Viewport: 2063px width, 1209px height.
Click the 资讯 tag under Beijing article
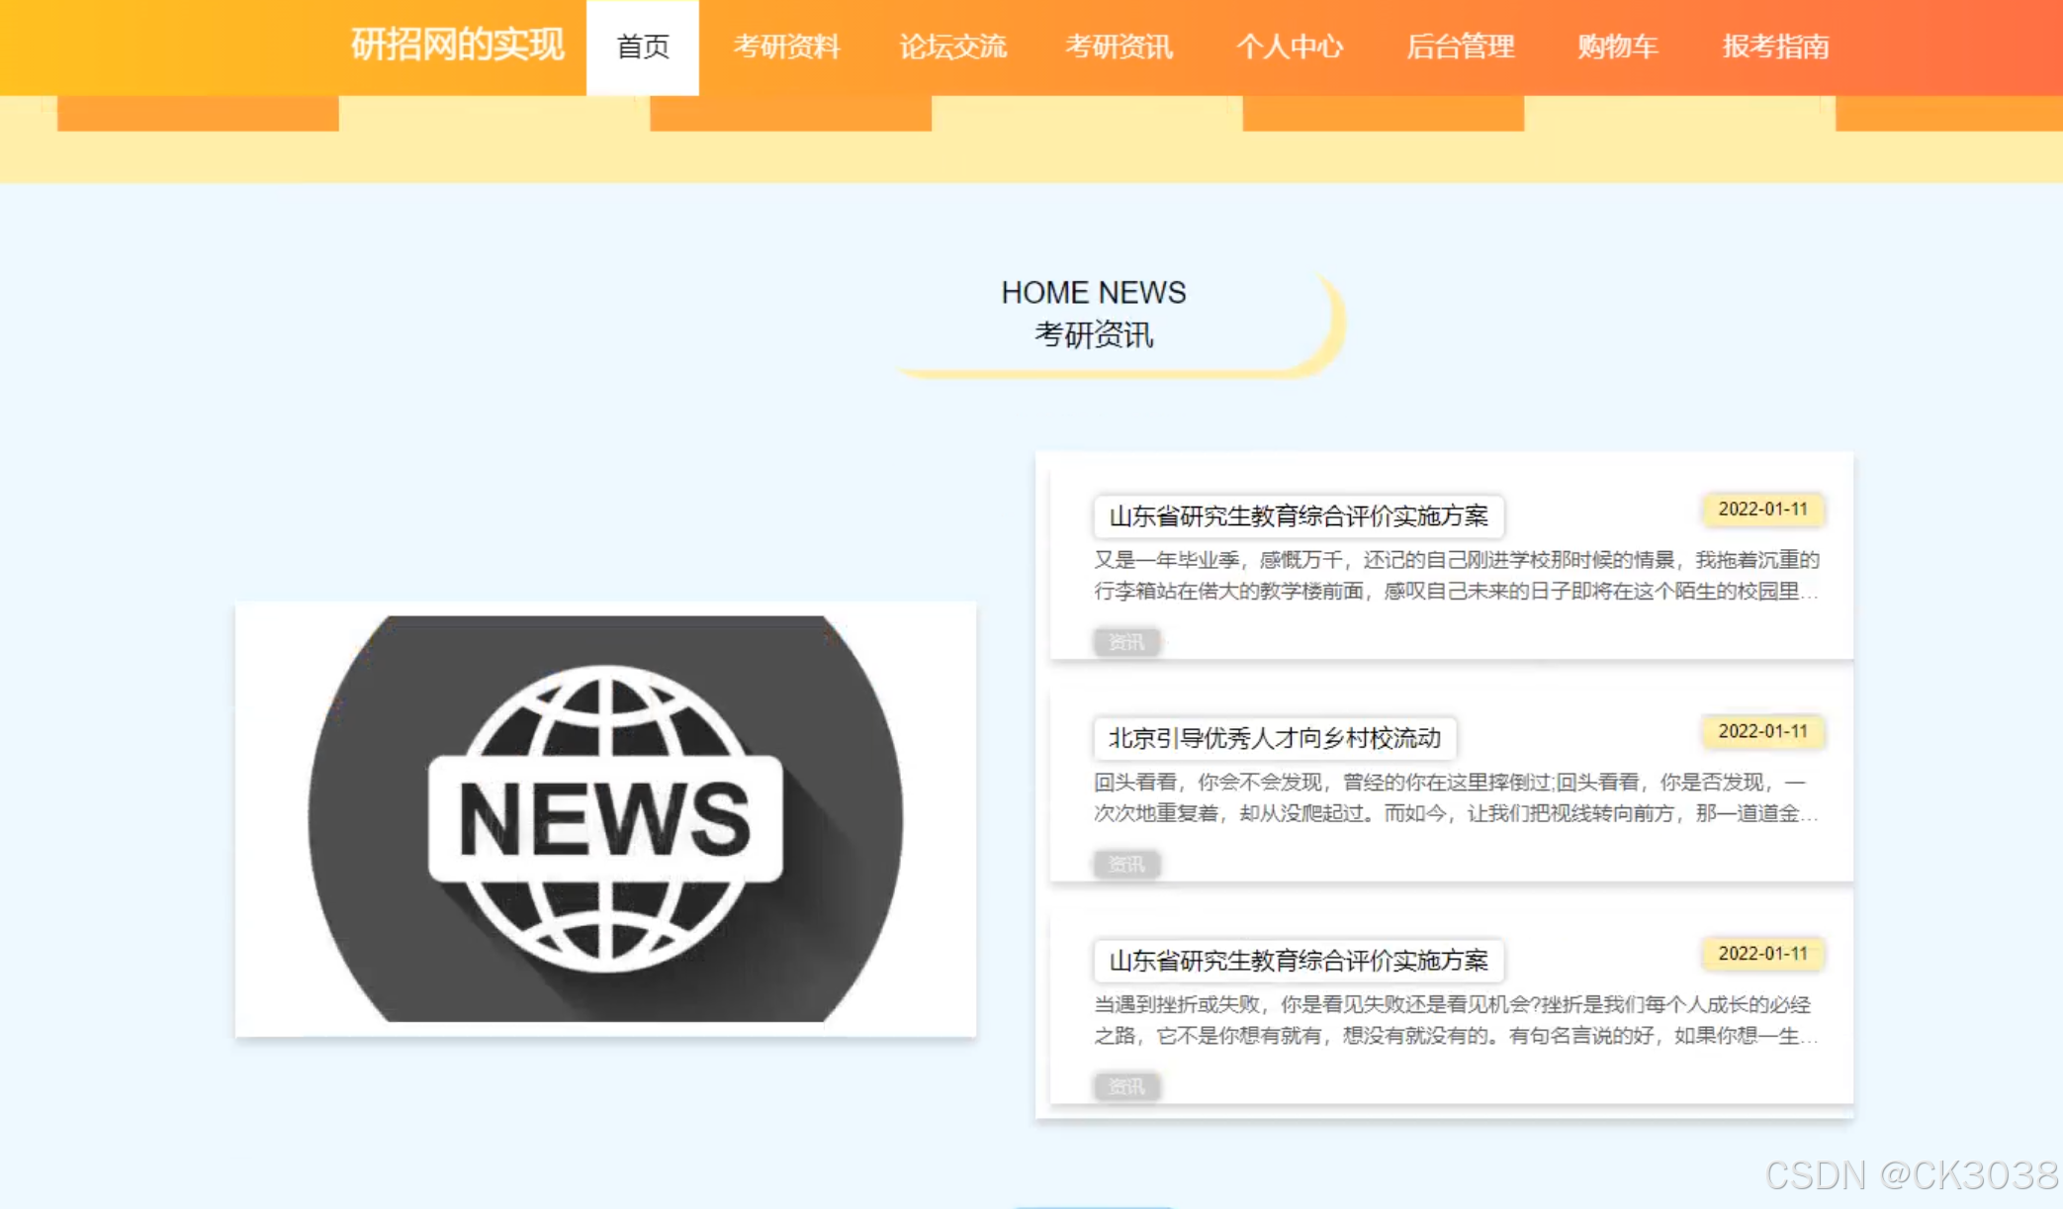coord(1125,865)
